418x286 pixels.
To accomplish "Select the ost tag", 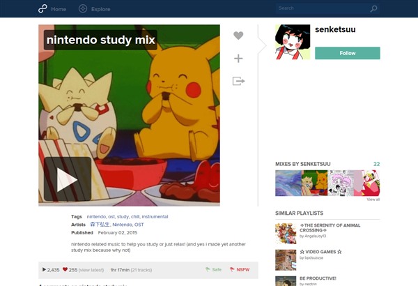I will pyautogui.click(x=111, y=216).
